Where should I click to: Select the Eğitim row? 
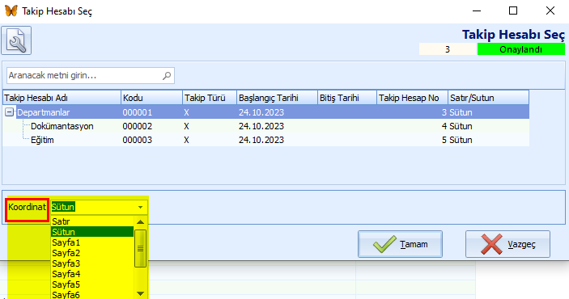(265, 140)
